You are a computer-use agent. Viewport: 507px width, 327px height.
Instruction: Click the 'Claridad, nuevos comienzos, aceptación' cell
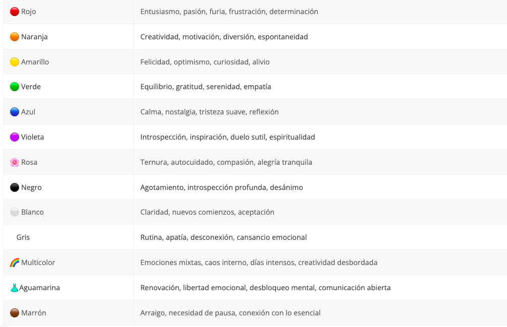(x=320, y=212)
